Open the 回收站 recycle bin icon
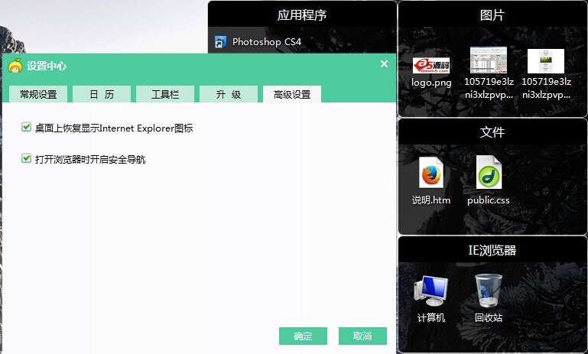This screenshot has height=354, width=588. tap(489, 291)
